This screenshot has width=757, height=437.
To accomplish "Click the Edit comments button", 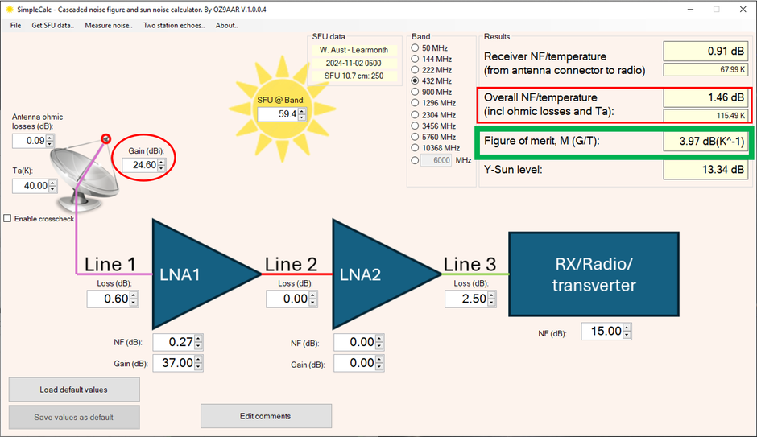I will (x=266, y=416).
